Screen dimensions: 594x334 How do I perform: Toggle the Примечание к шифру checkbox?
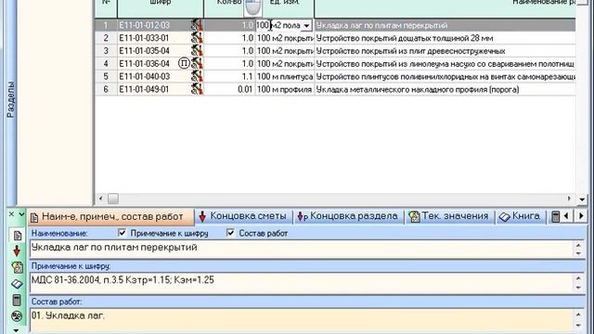tap(122, 233)
